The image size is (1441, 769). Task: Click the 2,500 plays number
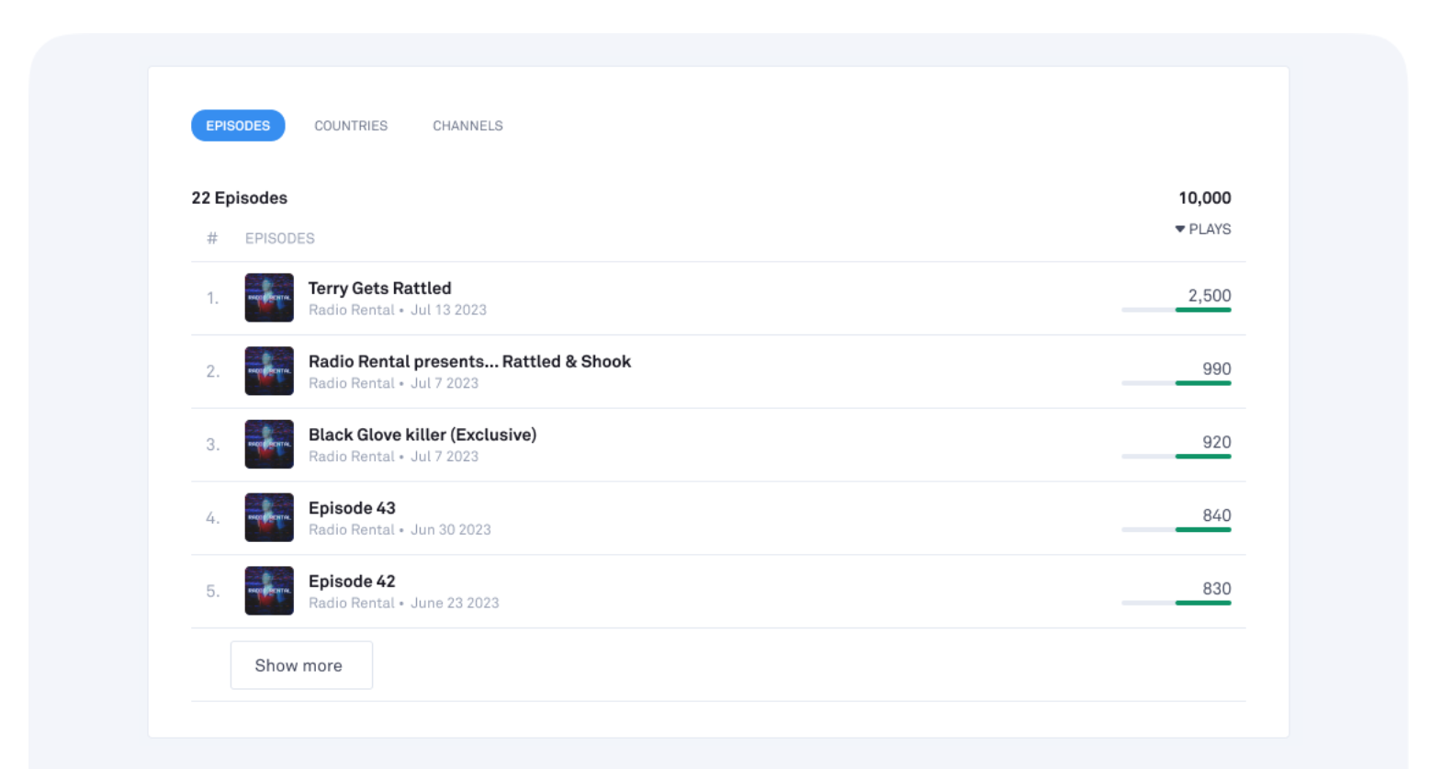[1210, 296]
